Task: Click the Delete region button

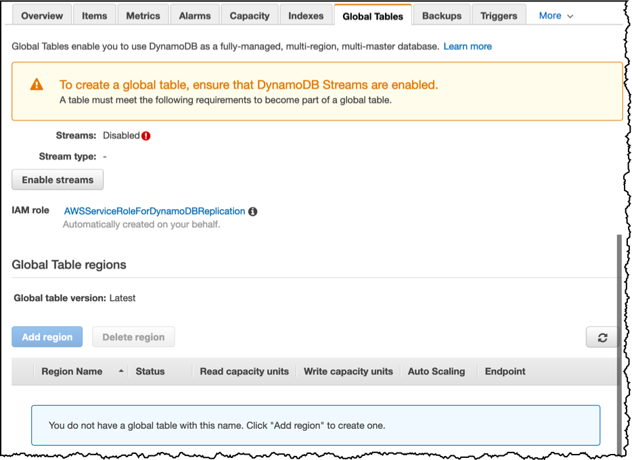Action: click(x=133, y=337)
